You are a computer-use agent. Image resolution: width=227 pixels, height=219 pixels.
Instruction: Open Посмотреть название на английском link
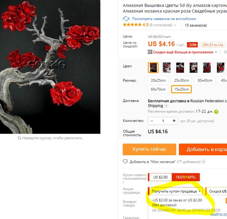tap(164, 19)
